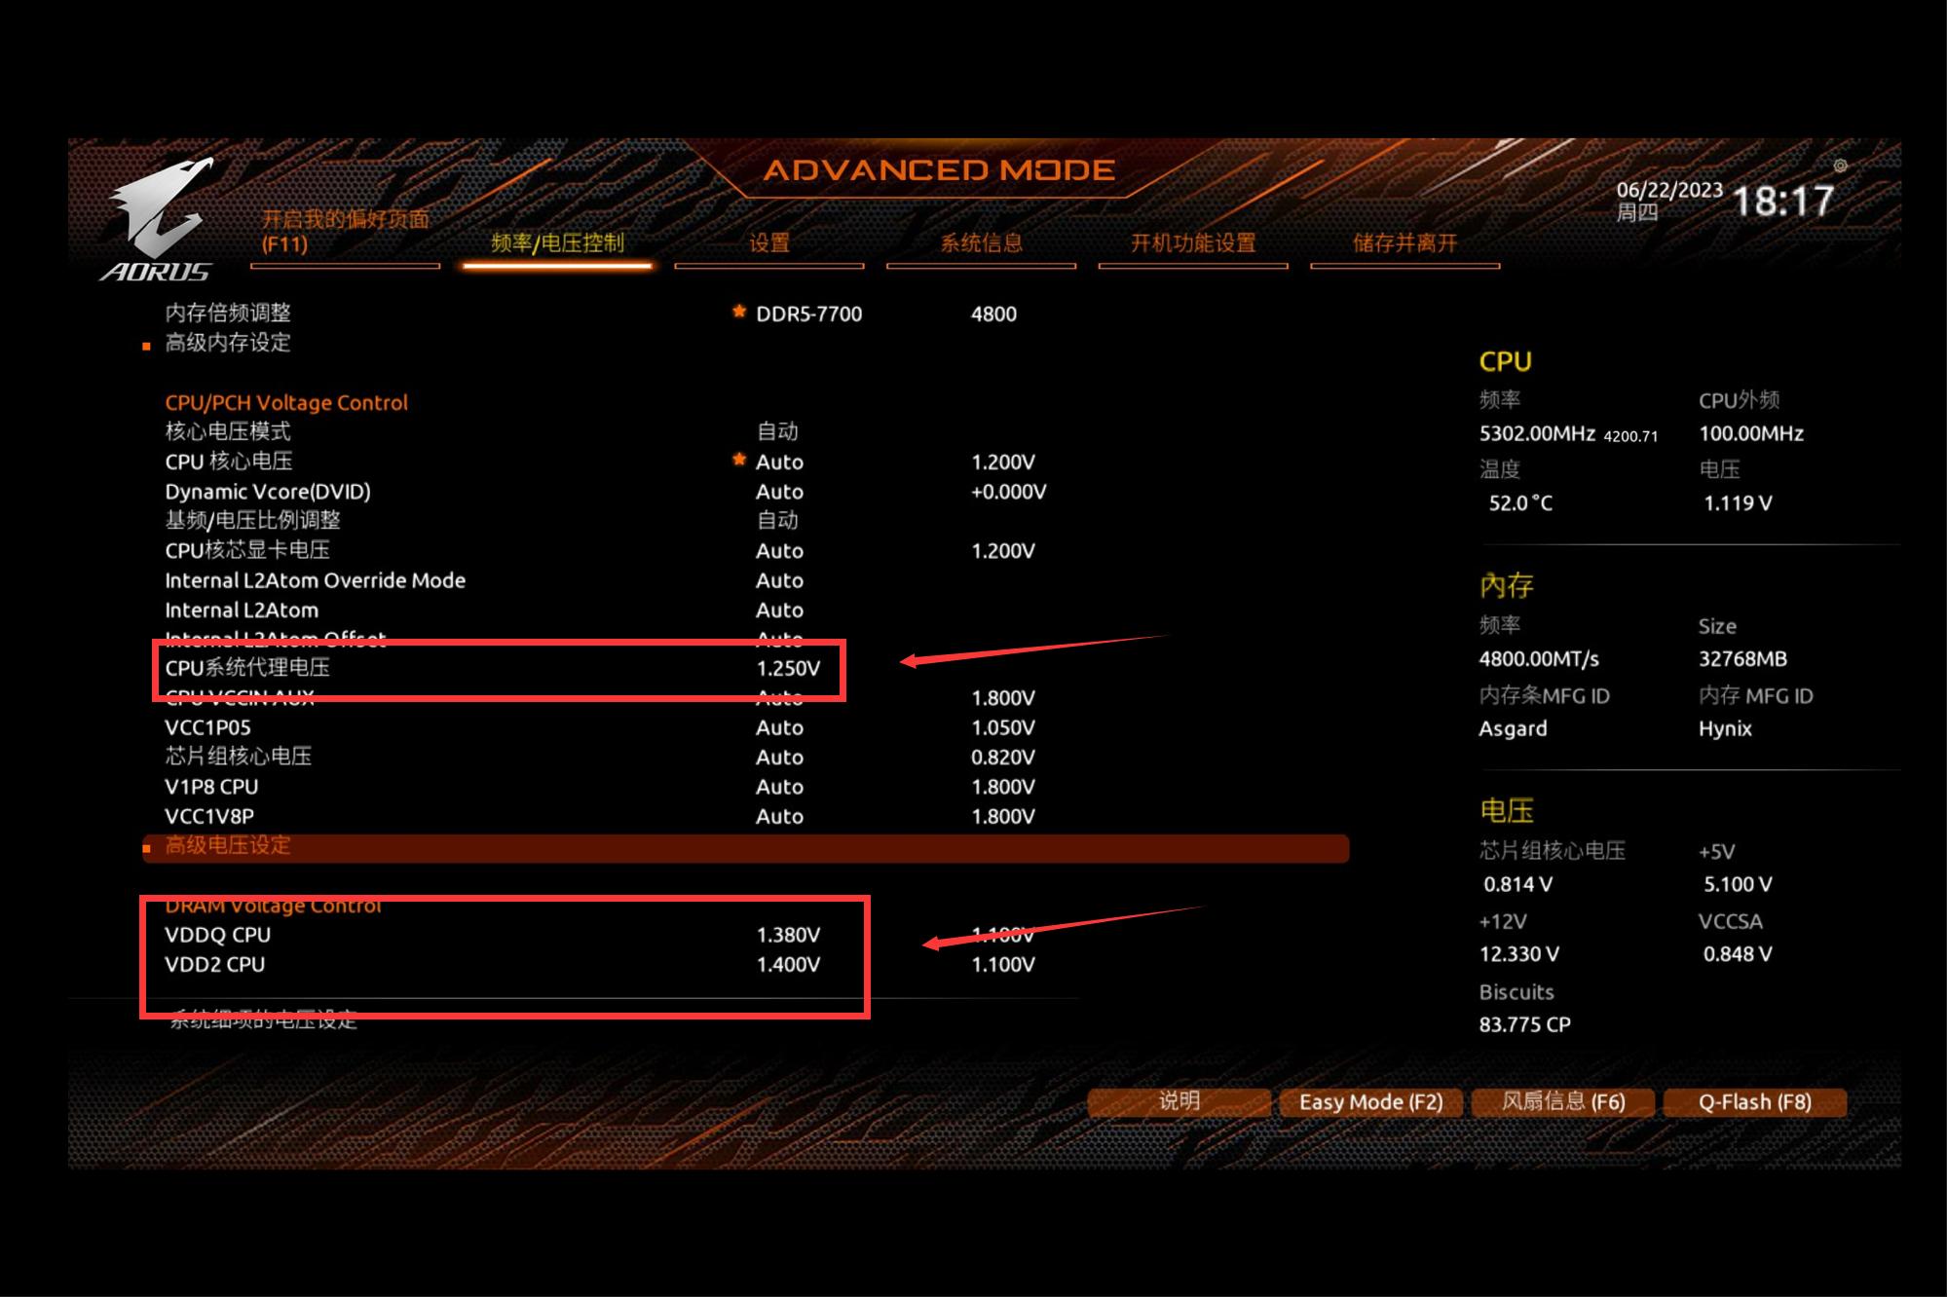Switch to the 设置 tab
Screen dimensions: 1947x1297
point(768,243)
